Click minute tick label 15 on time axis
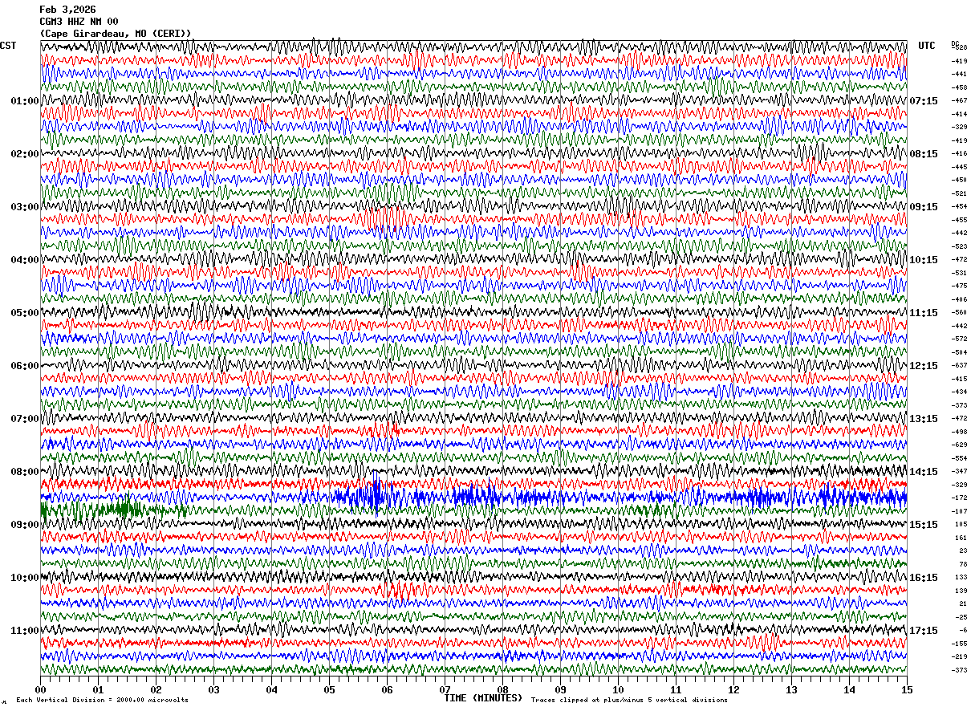 click(907, 689)
